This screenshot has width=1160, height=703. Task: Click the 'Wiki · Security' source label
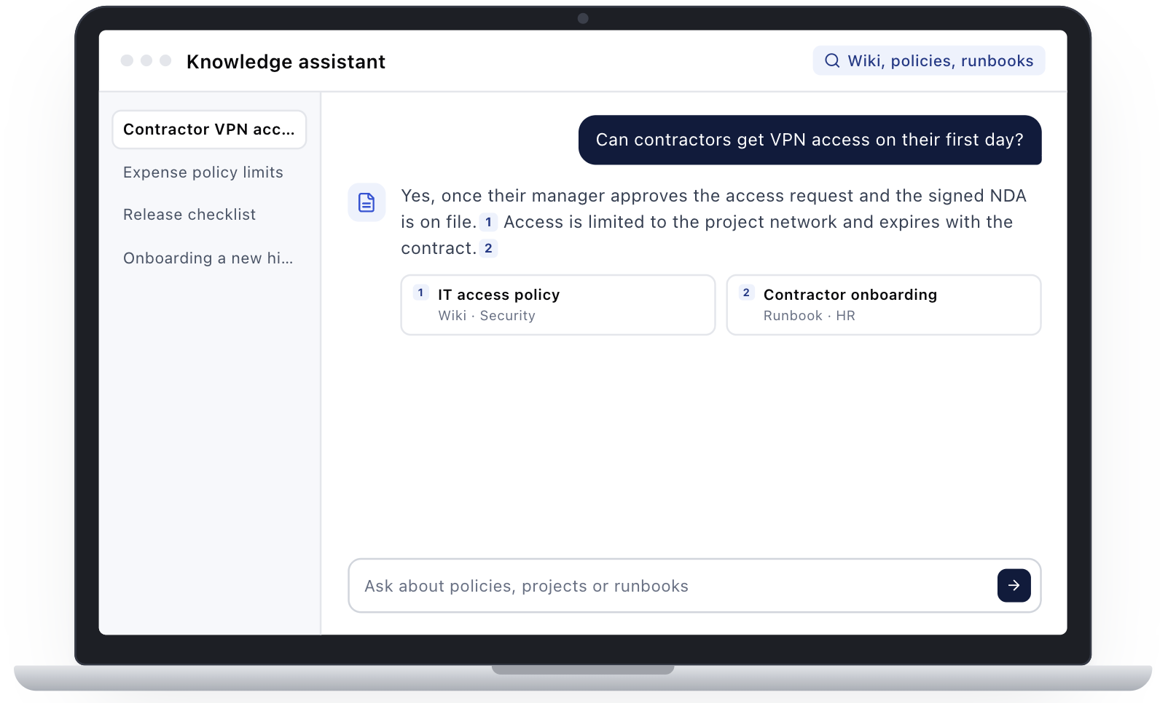click(x=487, y=316)
